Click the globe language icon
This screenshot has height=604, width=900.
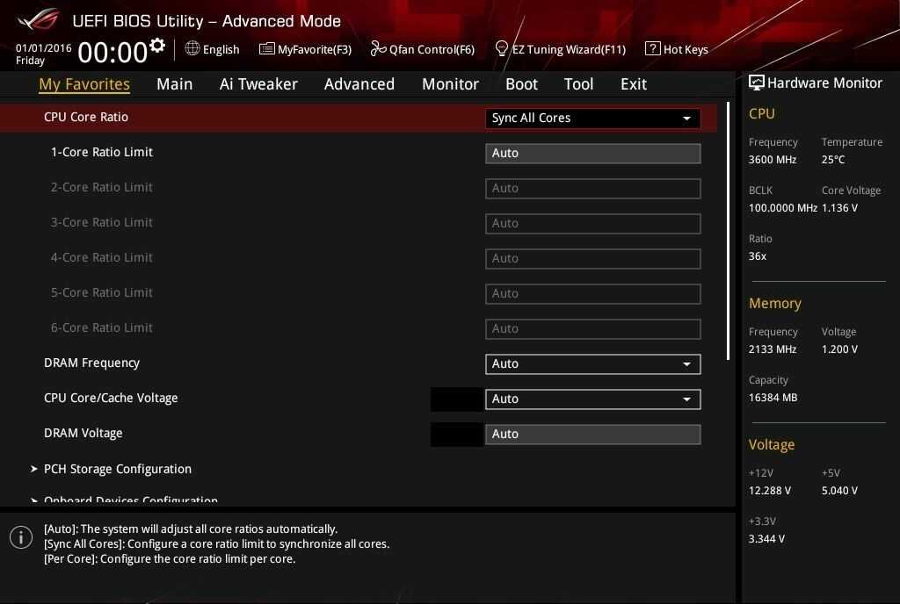192,48
